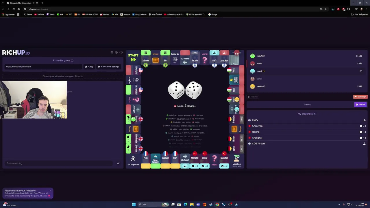Click the START corner tile
370x208 pixels.
click(133, 57)
